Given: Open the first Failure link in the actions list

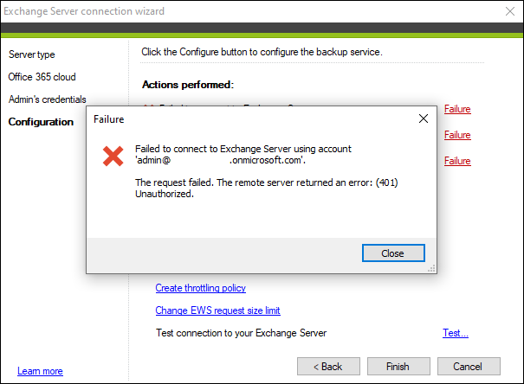Looking at the screenshot, I should [457, 109].
